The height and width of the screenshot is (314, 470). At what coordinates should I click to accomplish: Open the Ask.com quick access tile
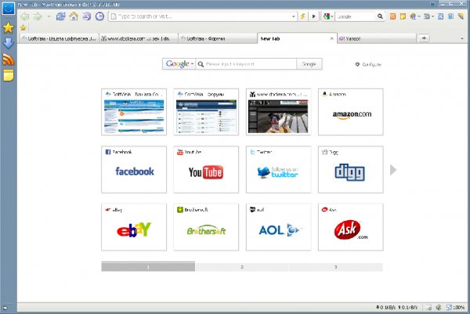point(350,227)
